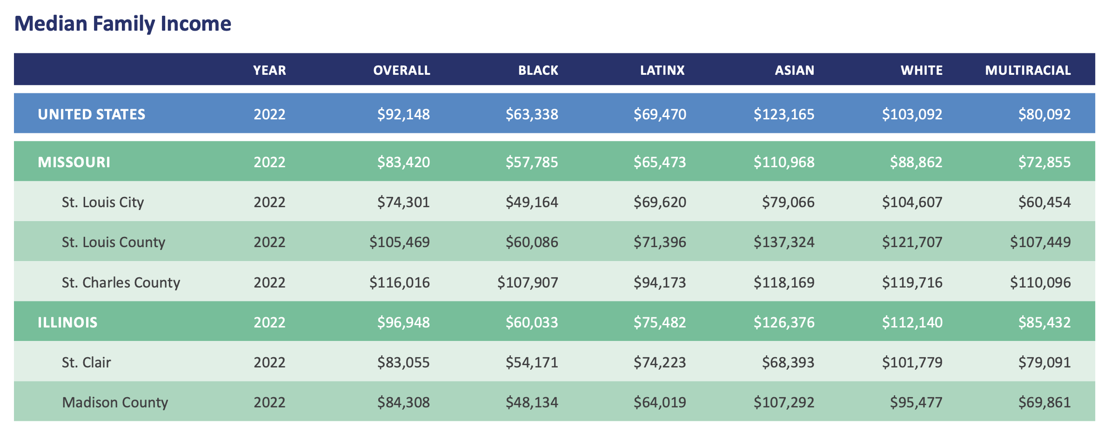Click the MULTIRACIAL column header

pyautogui.click(x=1028, y=70)
